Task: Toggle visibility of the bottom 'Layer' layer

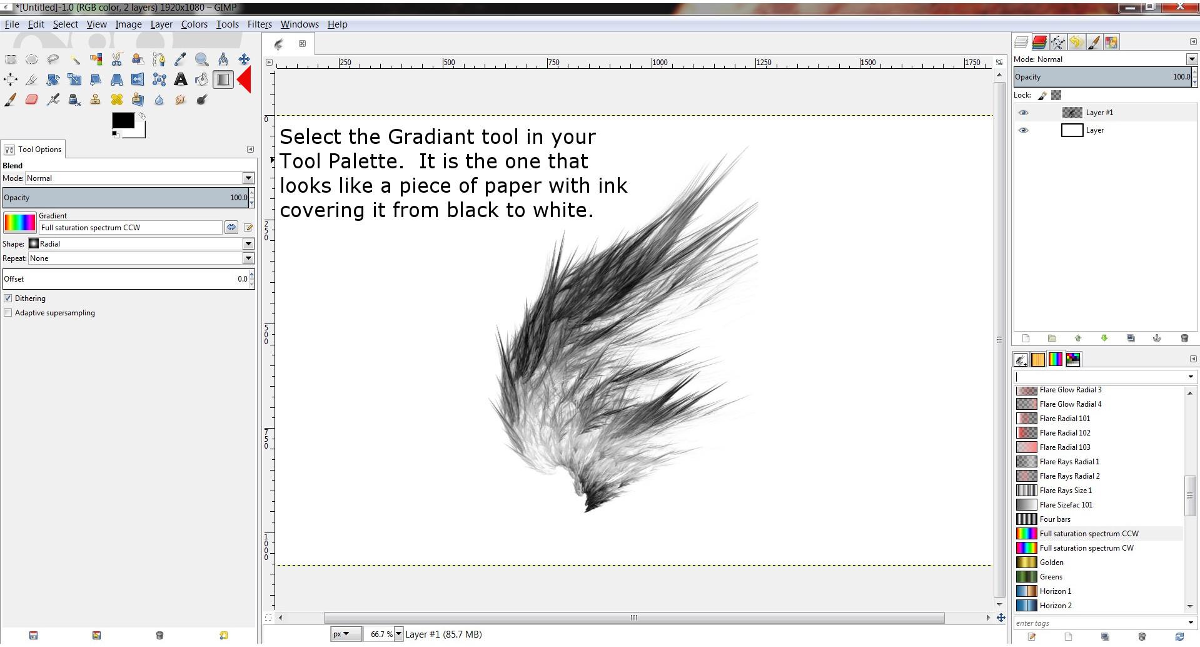Action: [x=1024, y=130]
